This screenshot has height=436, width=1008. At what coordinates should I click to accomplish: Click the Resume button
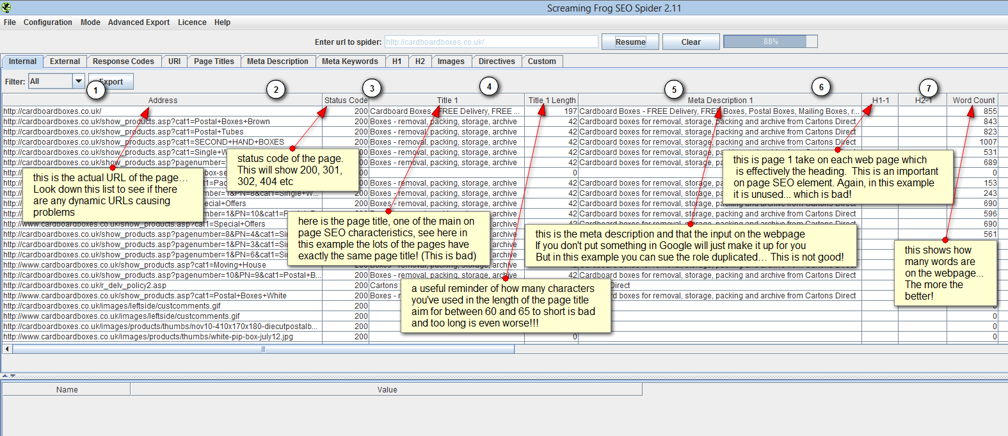point(630,42)
